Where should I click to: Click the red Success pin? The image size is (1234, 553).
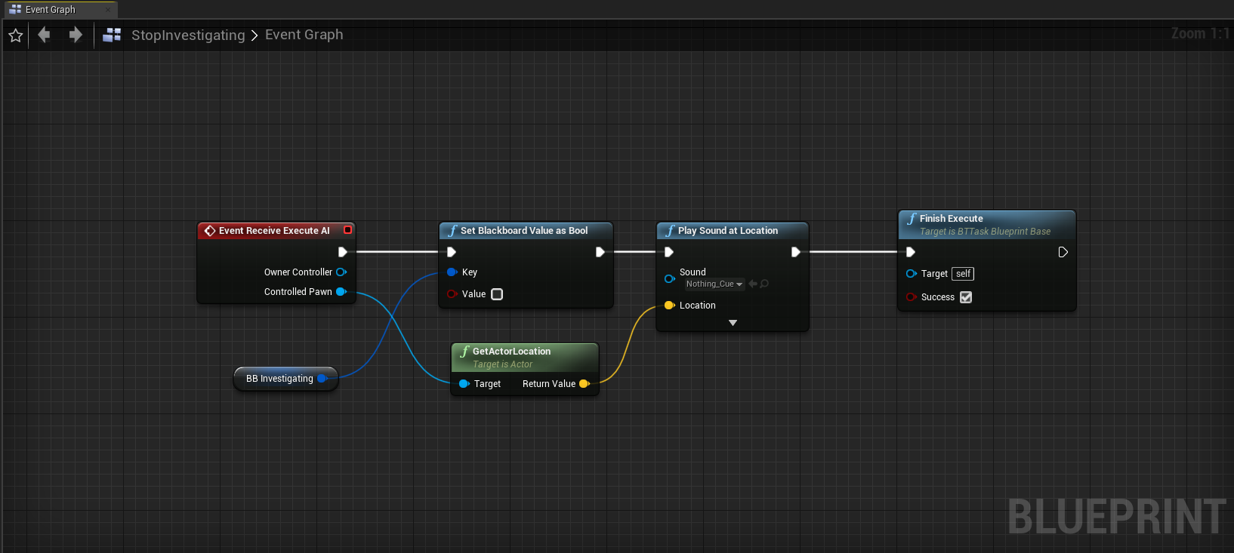pos(911,297)
